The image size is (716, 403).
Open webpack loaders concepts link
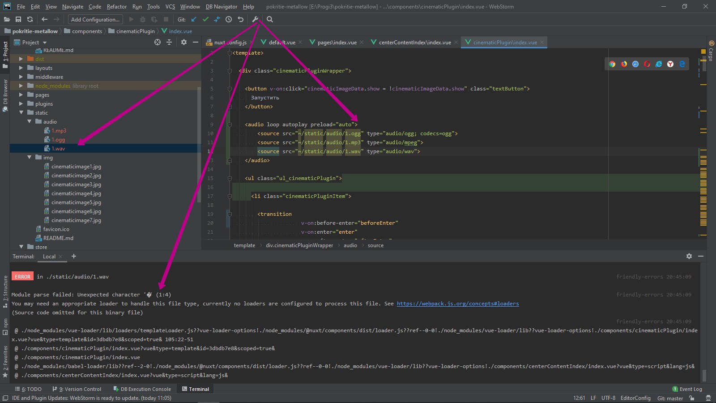[458, 304]
